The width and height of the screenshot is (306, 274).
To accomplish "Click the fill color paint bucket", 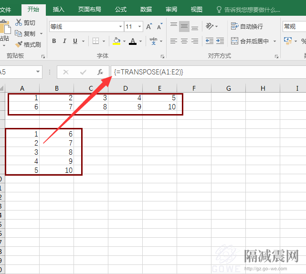I will 116,41.
